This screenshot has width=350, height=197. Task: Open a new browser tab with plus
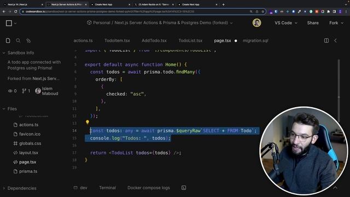[x=224, y=4]
